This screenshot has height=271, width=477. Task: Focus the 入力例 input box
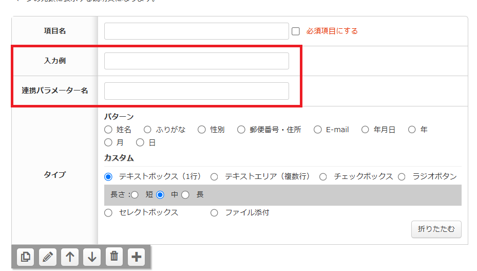pos(196,61)
